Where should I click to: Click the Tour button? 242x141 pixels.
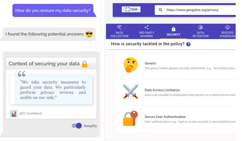pos(131,9)
